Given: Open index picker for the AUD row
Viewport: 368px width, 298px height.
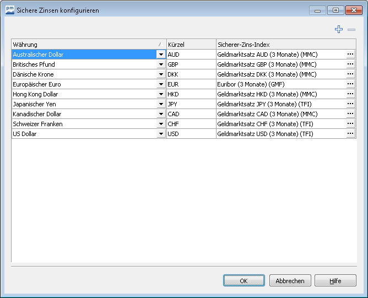Looking at the screenshot, I should click(x=350, y=55).
